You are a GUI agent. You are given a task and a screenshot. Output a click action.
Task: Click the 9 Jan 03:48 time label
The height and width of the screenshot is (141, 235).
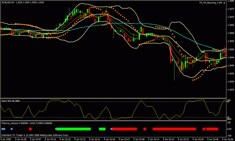(213, 139)
